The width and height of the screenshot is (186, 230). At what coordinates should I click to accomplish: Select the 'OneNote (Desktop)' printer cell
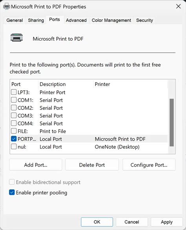[x=117, y=147]
